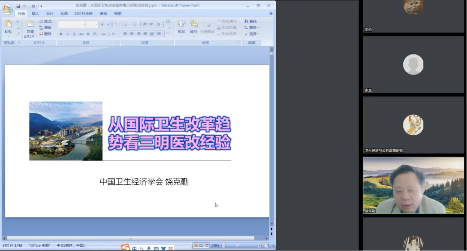Toggle Italic formatting

tap(68, 34)
